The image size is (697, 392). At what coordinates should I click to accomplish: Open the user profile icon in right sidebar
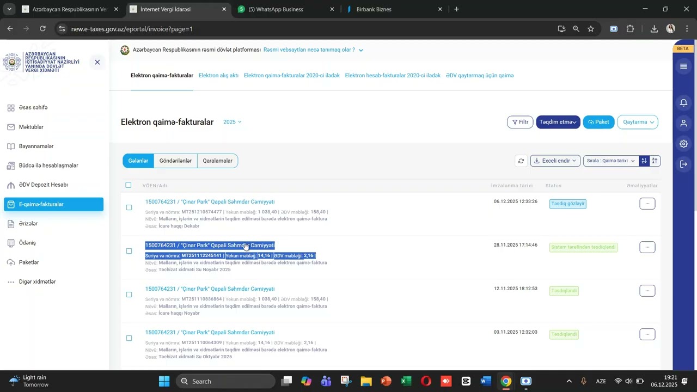pyautogui.click(x=683, y=123)
